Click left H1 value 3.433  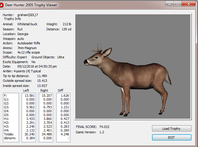pyautogui.click(x=31, y=119)
